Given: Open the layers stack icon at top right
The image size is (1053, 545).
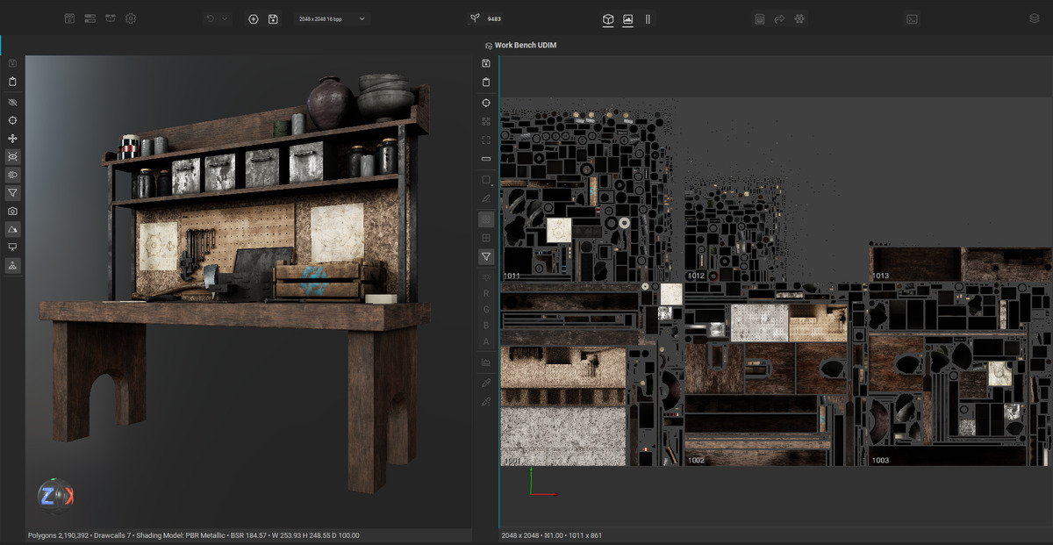Looking at the screenshot, I should click(1034, 18).
